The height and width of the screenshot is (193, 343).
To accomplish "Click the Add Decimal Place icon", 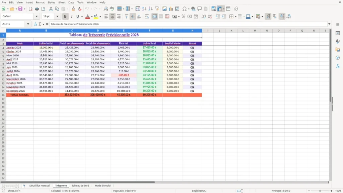I will coord(204,16).
